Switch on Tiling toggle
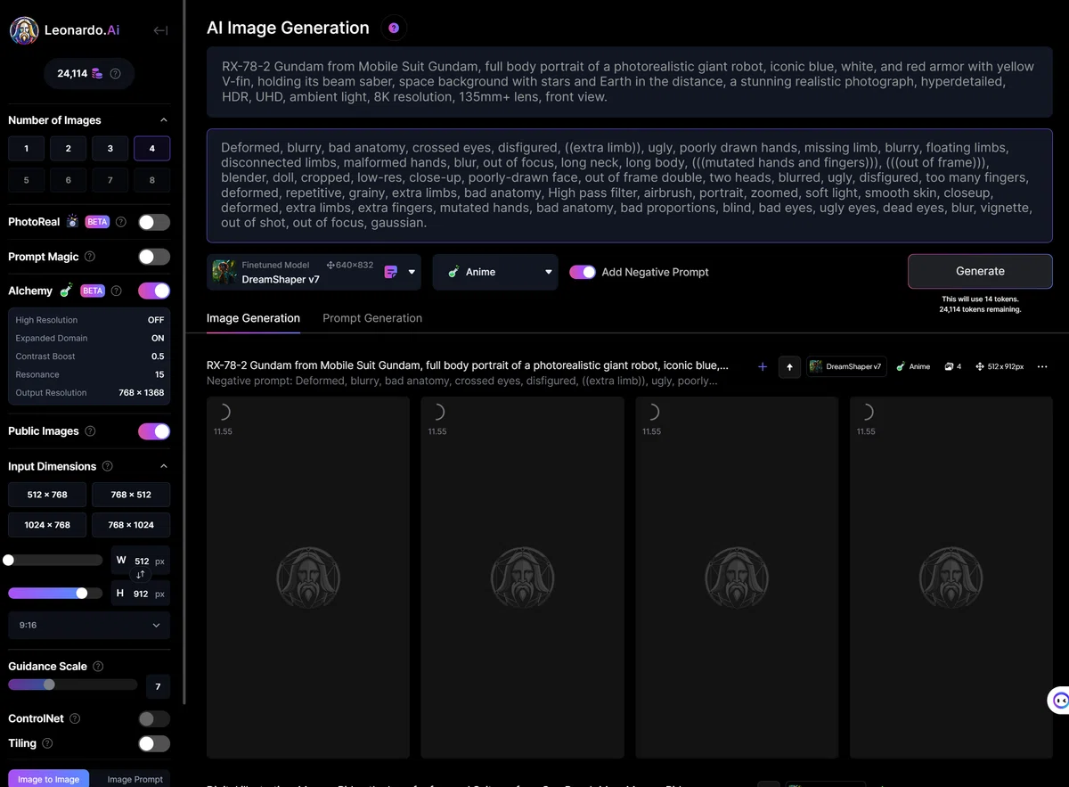 click(154, 743)
